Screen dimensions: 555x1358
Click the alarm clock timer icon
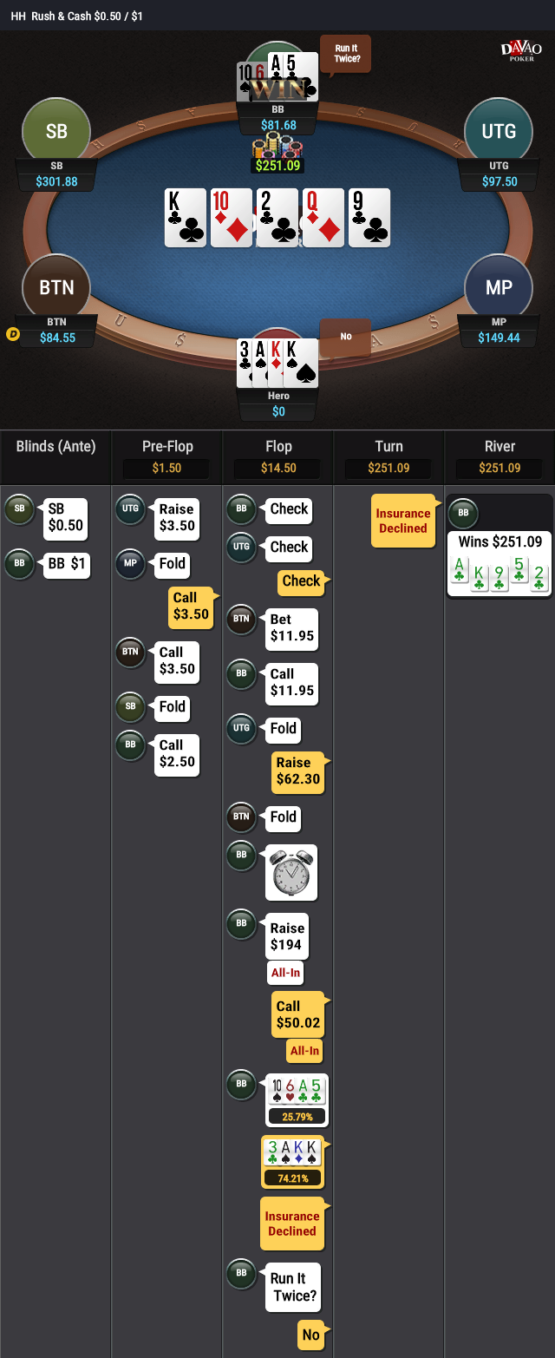coord(291,872)
